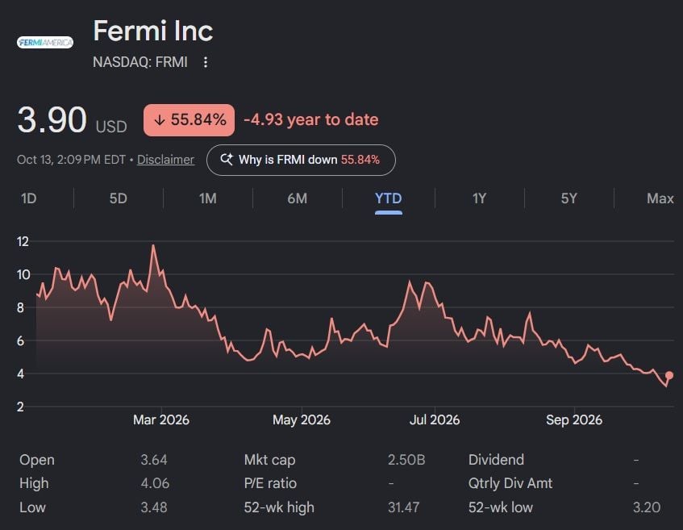This screenshot has width=683, height=530.
Task: Click the red 55.84% change badge
Action: click(x=189, y=120)
